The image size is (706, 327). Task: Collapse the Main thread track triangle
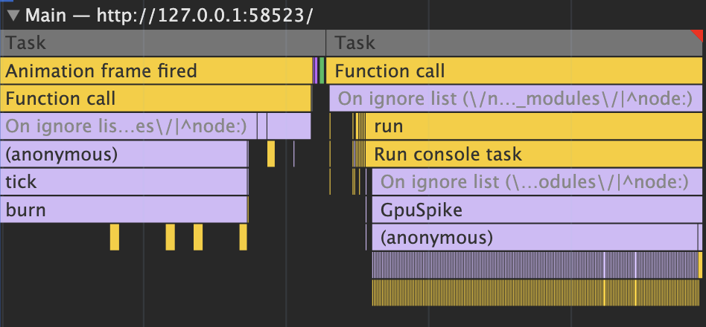coord(11,16)
